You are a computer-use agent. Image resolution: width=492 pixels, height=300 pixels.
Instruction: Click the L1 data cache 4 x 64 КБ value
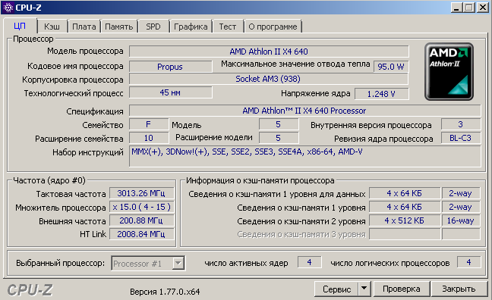coord(405,193)
